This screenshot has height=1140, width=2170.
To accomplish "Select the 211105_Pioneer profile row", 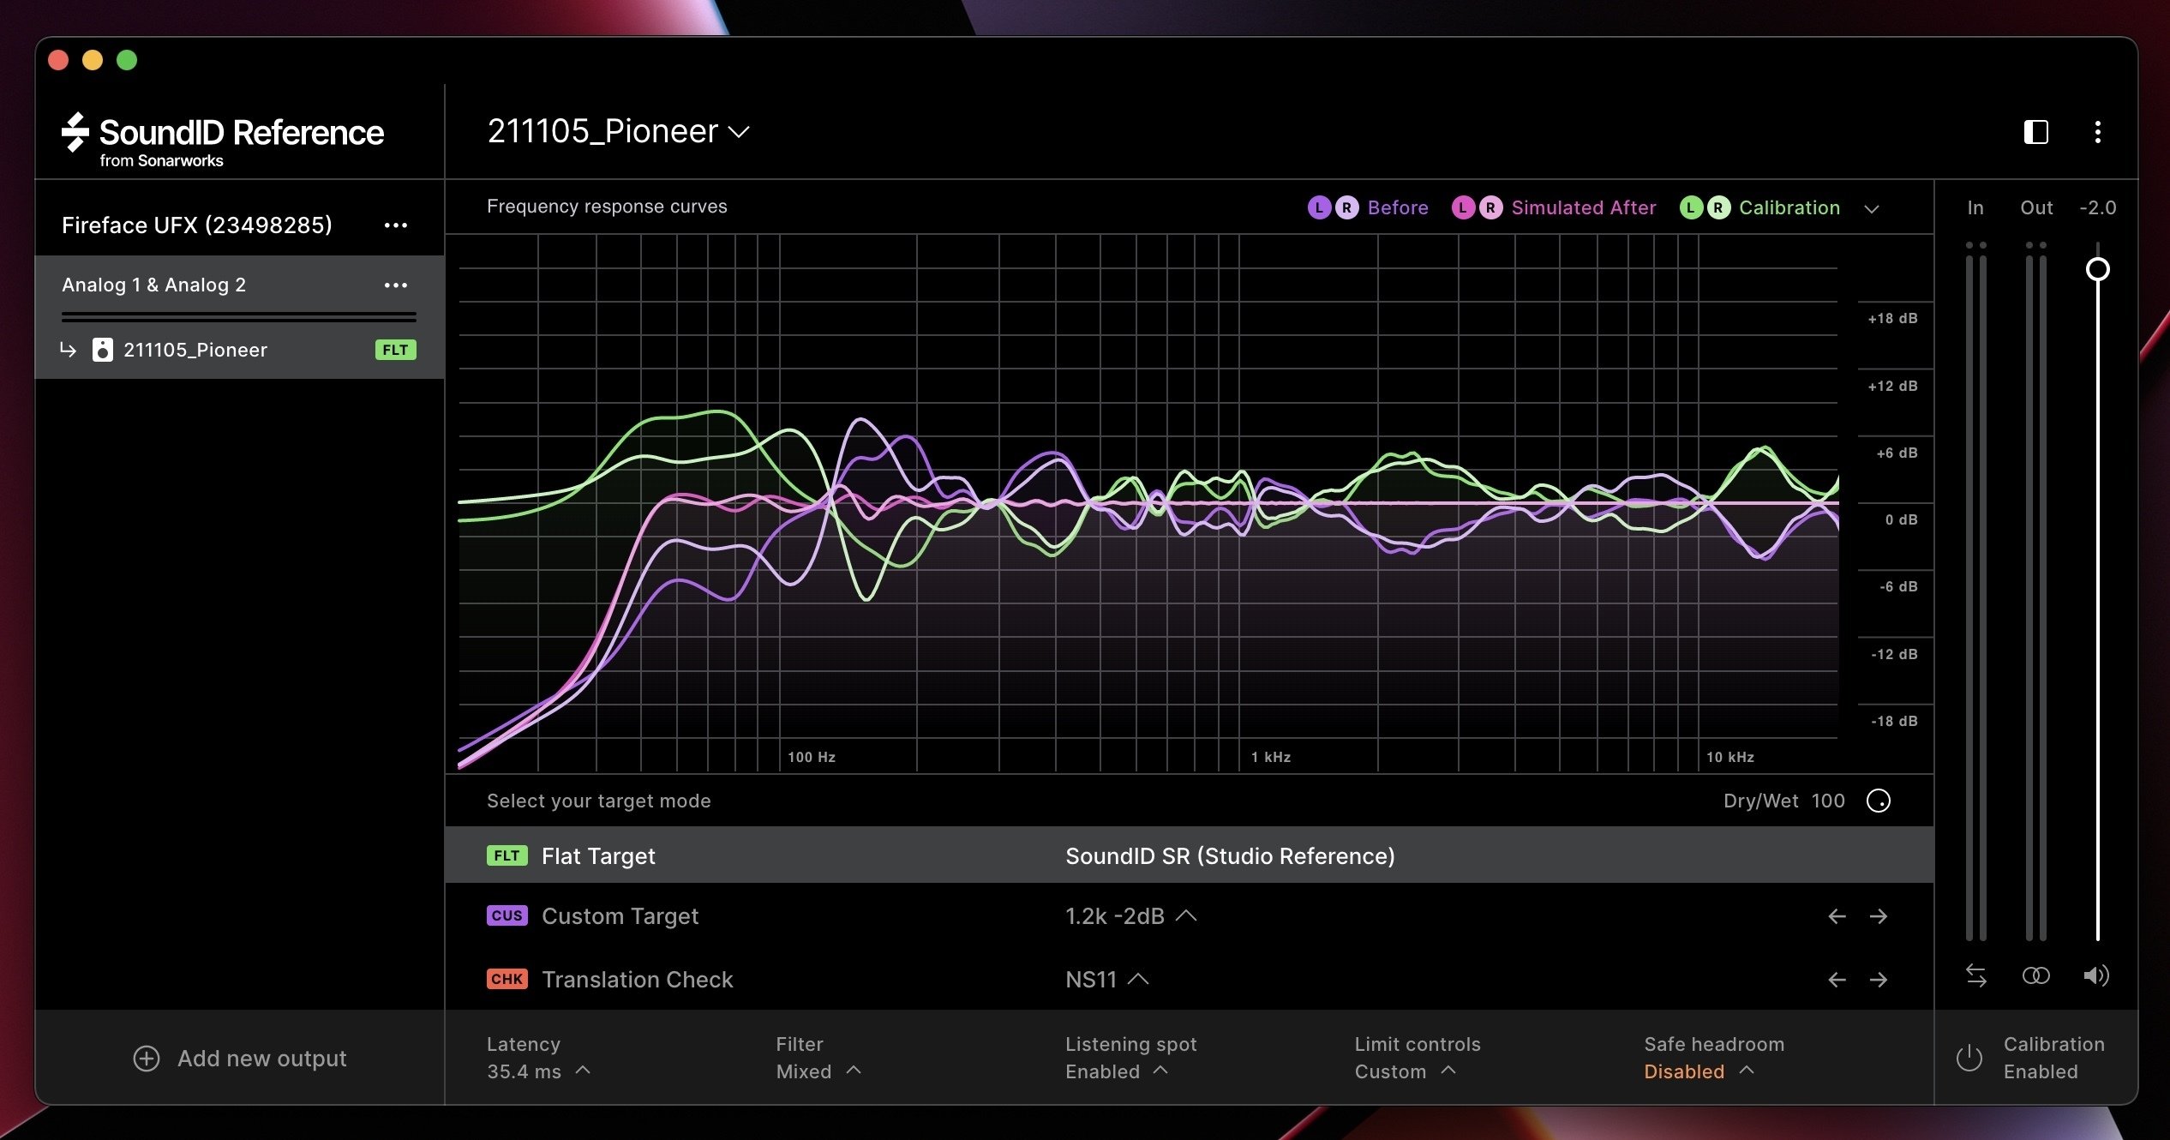I will (239, 350).
